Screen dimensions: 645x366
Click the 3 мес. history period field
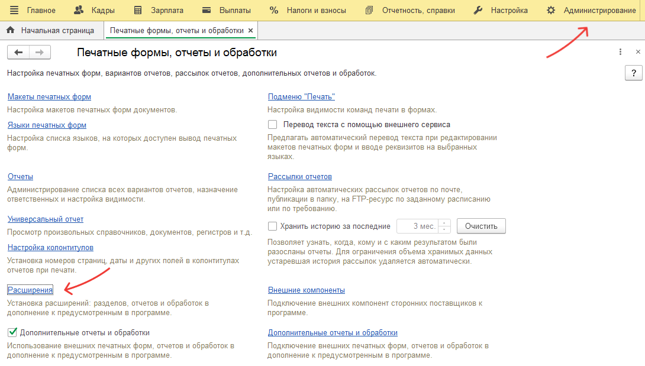click(x=418, y=226)
